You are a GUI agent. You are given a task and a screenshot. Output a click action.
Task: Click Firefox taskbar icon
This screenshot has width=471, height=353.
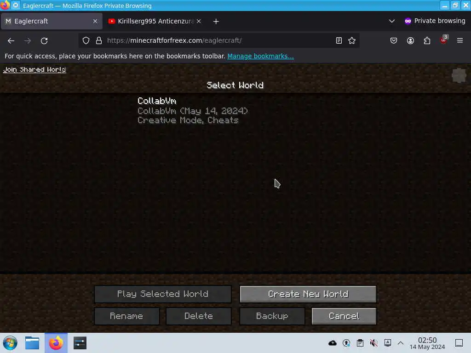click(x=56, y=343)
